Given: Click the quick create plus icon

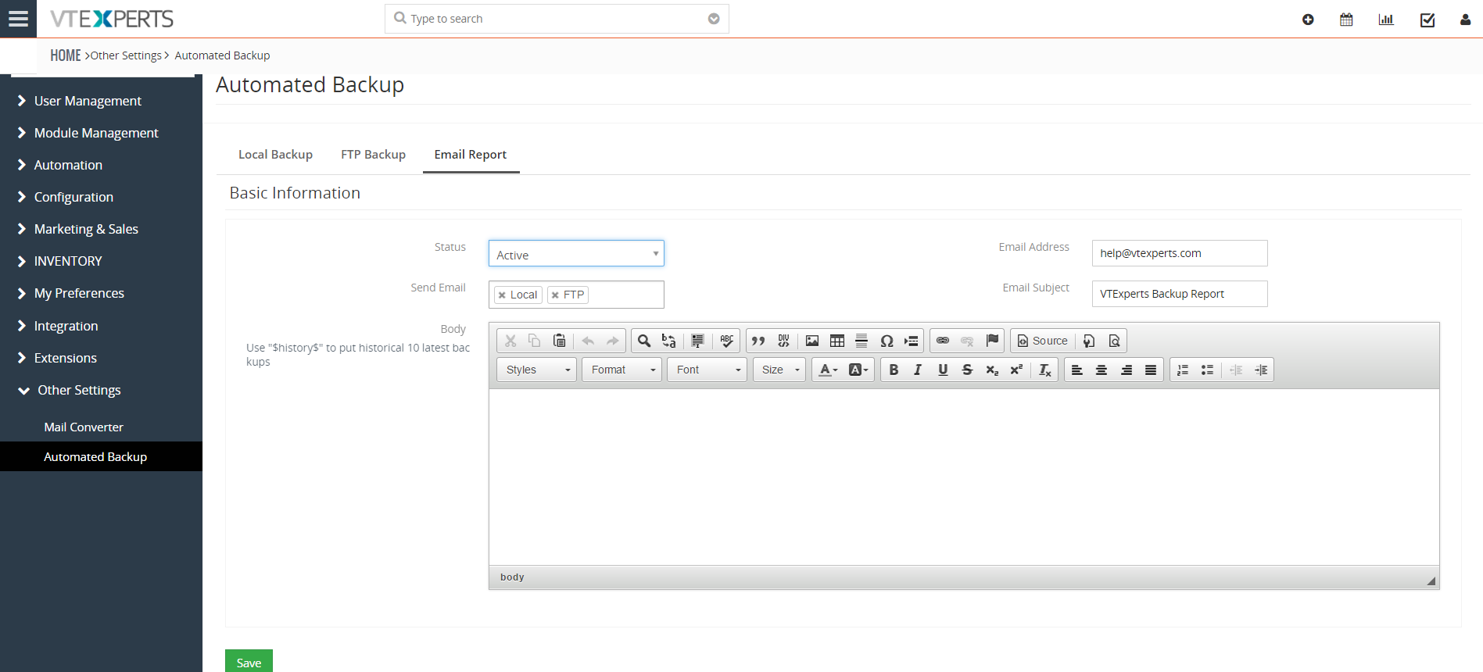Looking at the screenshot, I should [x=1308, y=20].
